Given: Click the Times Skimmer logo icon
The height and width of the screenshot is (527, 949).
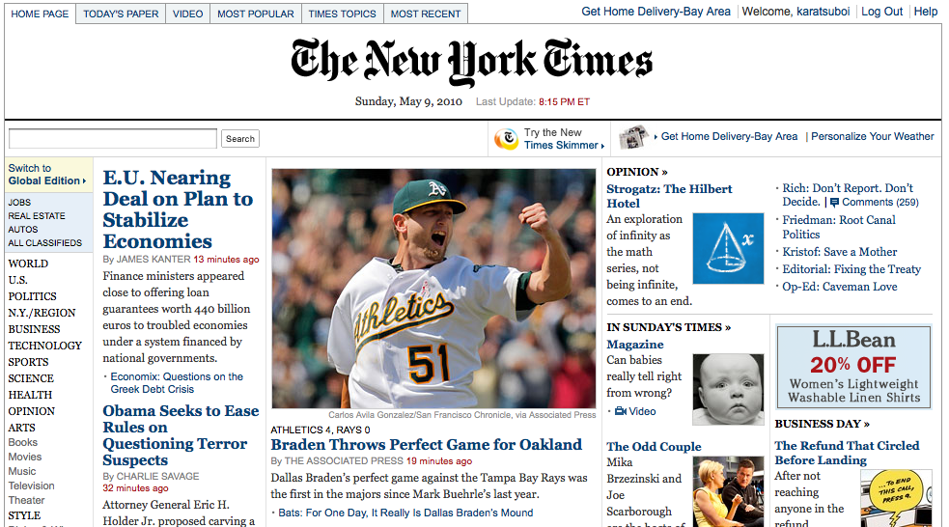Looking at the screenshot, I should (x=507, y=139).
